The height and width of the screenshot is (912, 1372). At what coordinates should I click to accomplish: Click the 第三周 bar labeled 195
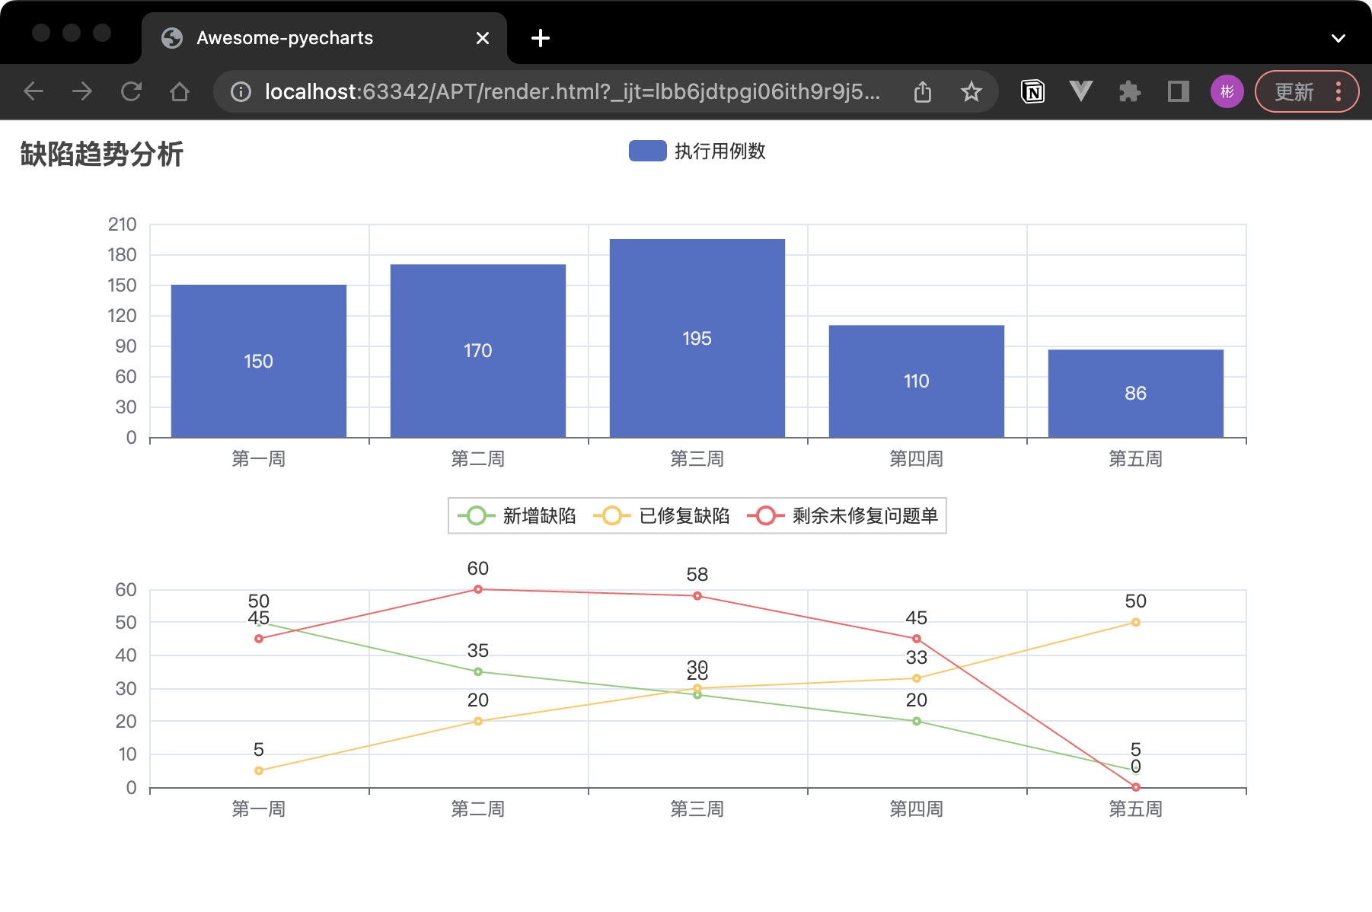pos(697,338)
